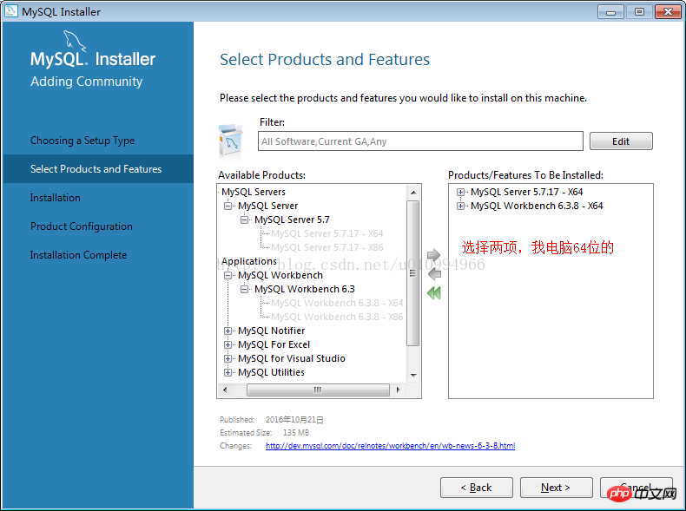Minimize the MySQL Installer window
Image resolution: width=686 pixels, height=511 pixels.
tap(610, 12)
